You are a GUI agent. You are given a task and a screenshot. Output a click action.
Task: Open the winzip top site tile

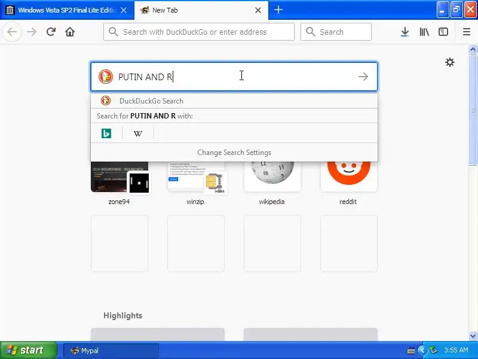[195, 183]
